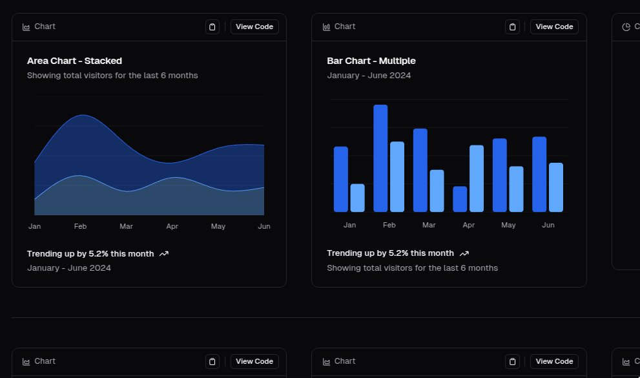Screen dimensions: 640x378
Task: Copy the Bar Chart - Multiple code
Action: 512,27
